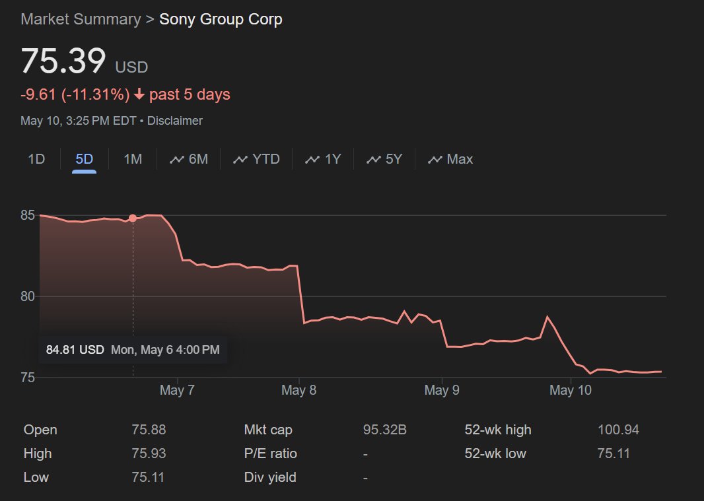This screenshot has width=704, height=501.
Task: Click the 52-wk high value 100.94
Action: click(x=618, y=430)
